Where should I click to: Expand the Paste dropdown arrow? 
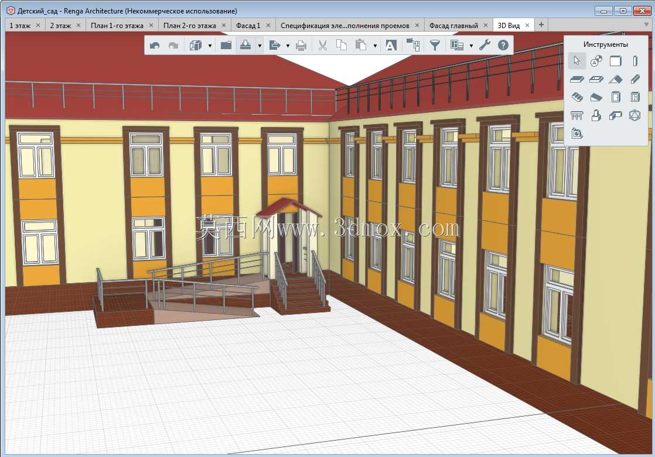pos(375,46)
